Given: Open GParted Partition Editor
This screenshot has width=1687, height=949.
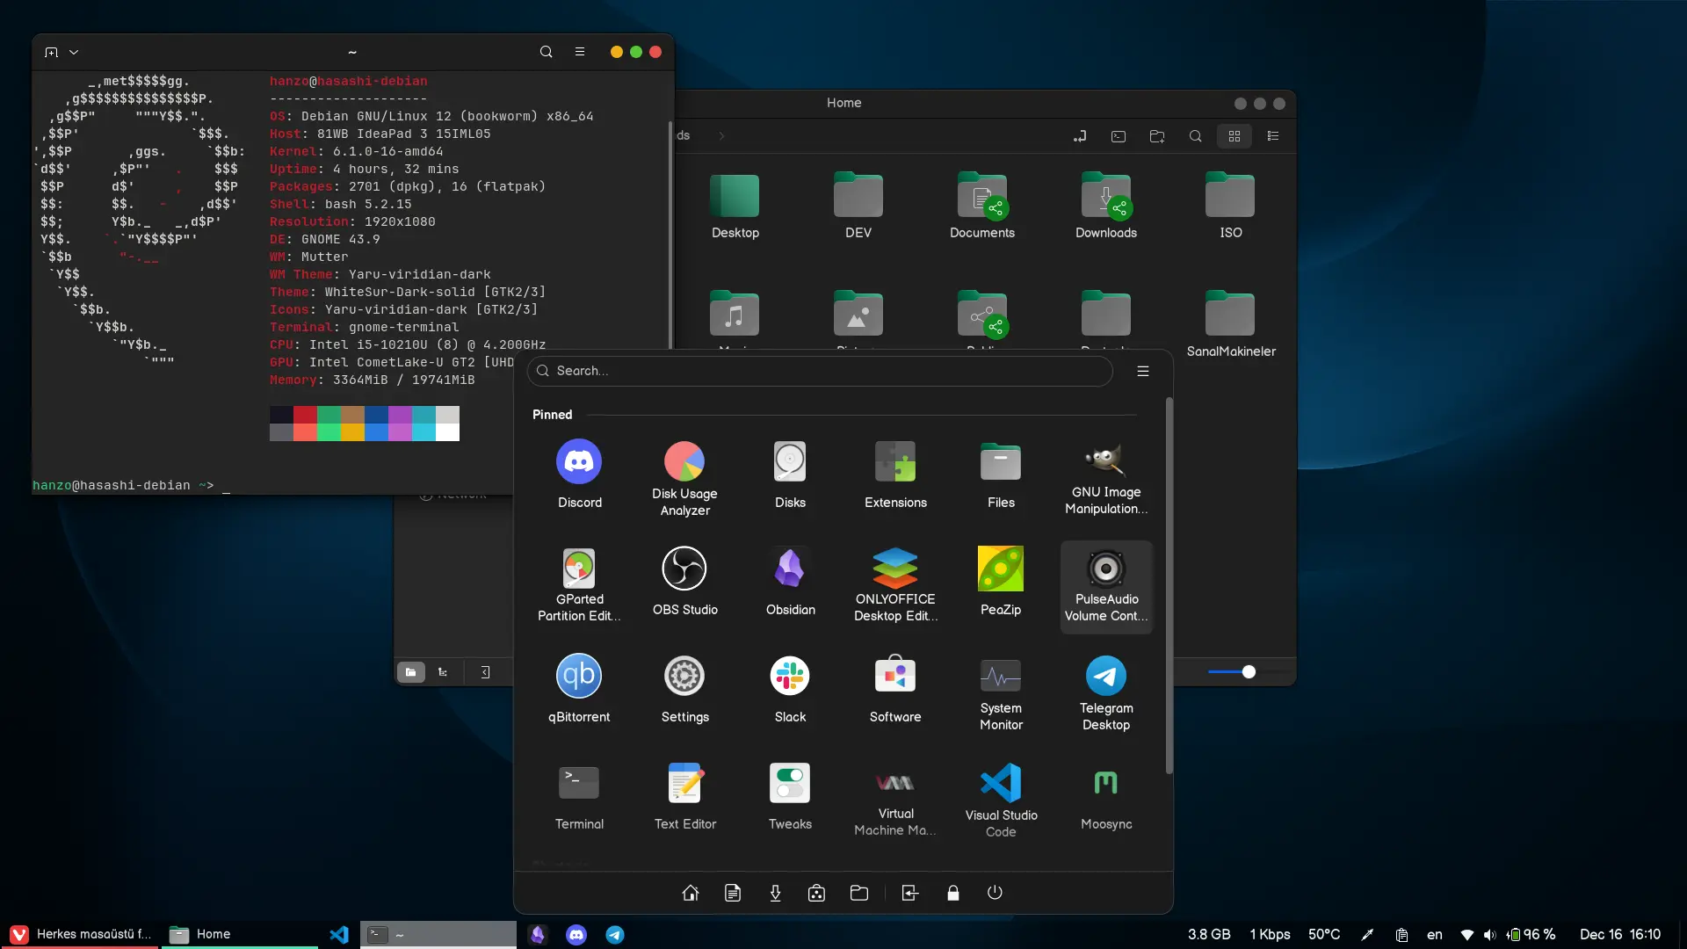Looking at the screenshot, I should [x=579, y=586].
